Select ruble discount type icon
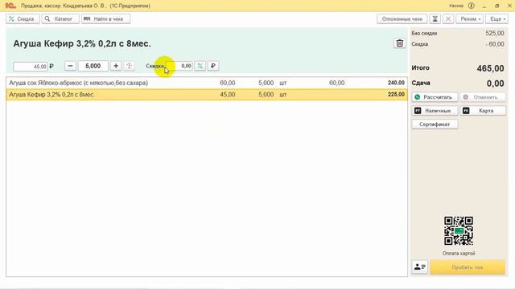This screenshot has width=515, height=289. tap(213, 66)
